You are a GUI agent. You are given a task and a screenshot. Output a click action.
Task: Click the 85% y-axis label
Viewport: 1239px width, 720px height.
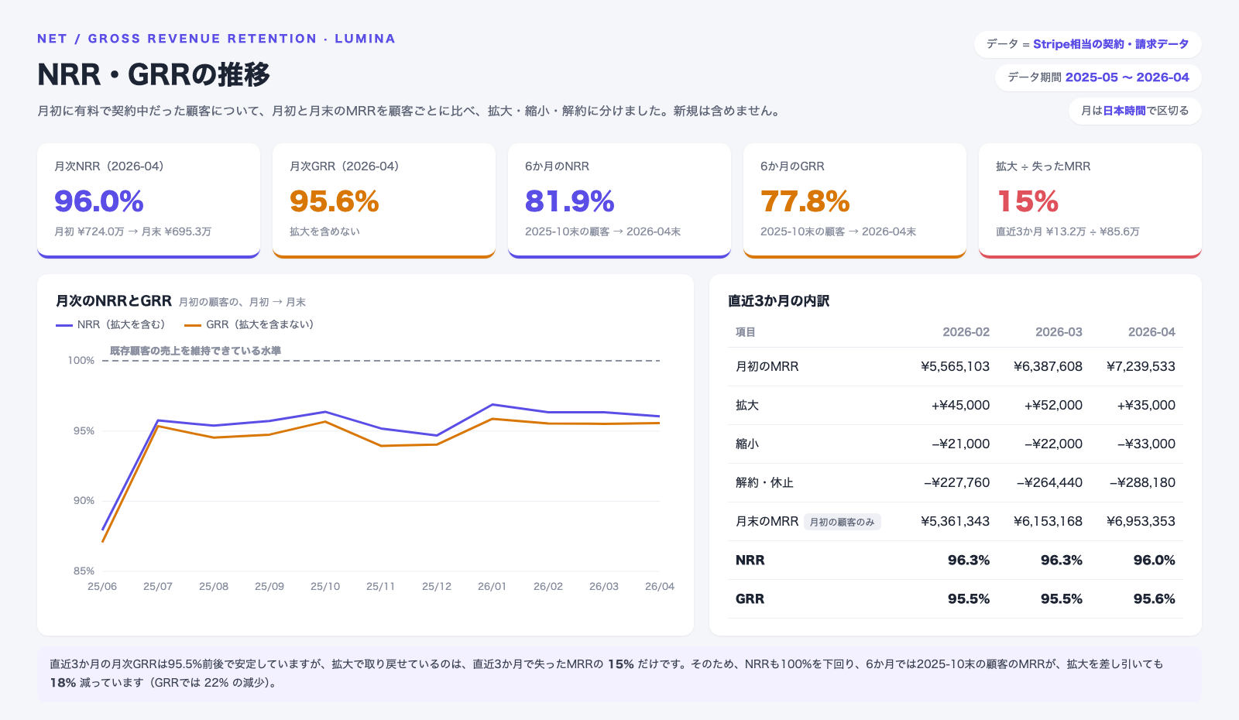click(84, 571)
